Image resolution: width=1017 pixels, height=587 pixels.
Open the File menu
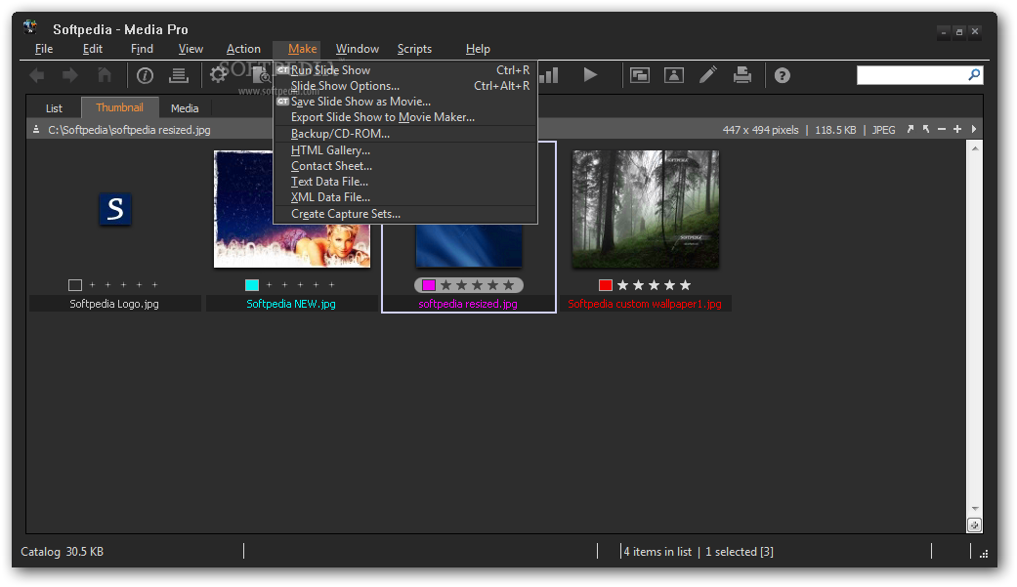coord(44,49)
